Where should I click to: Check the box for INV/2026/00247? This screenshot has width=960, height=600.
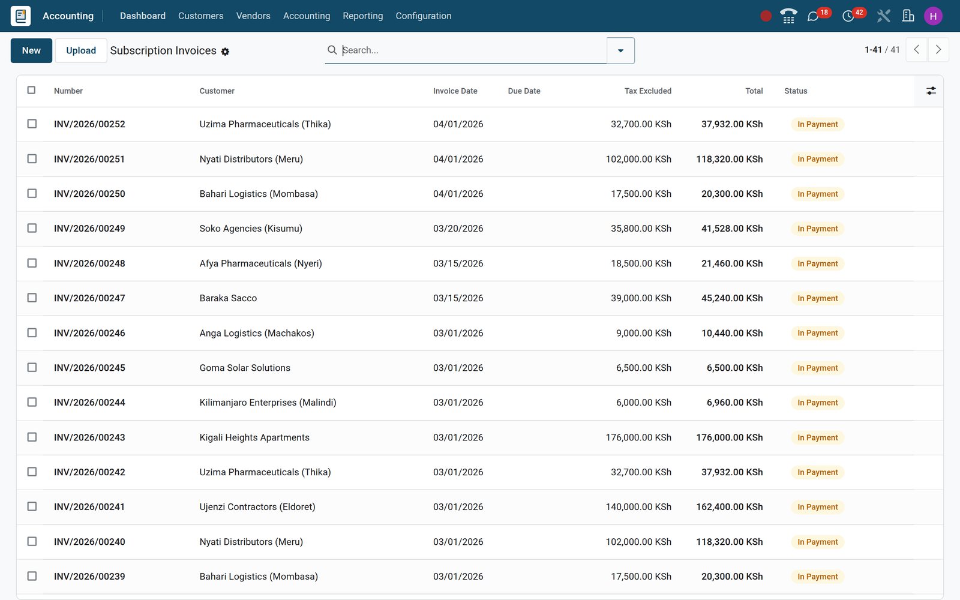click(32, 298)
